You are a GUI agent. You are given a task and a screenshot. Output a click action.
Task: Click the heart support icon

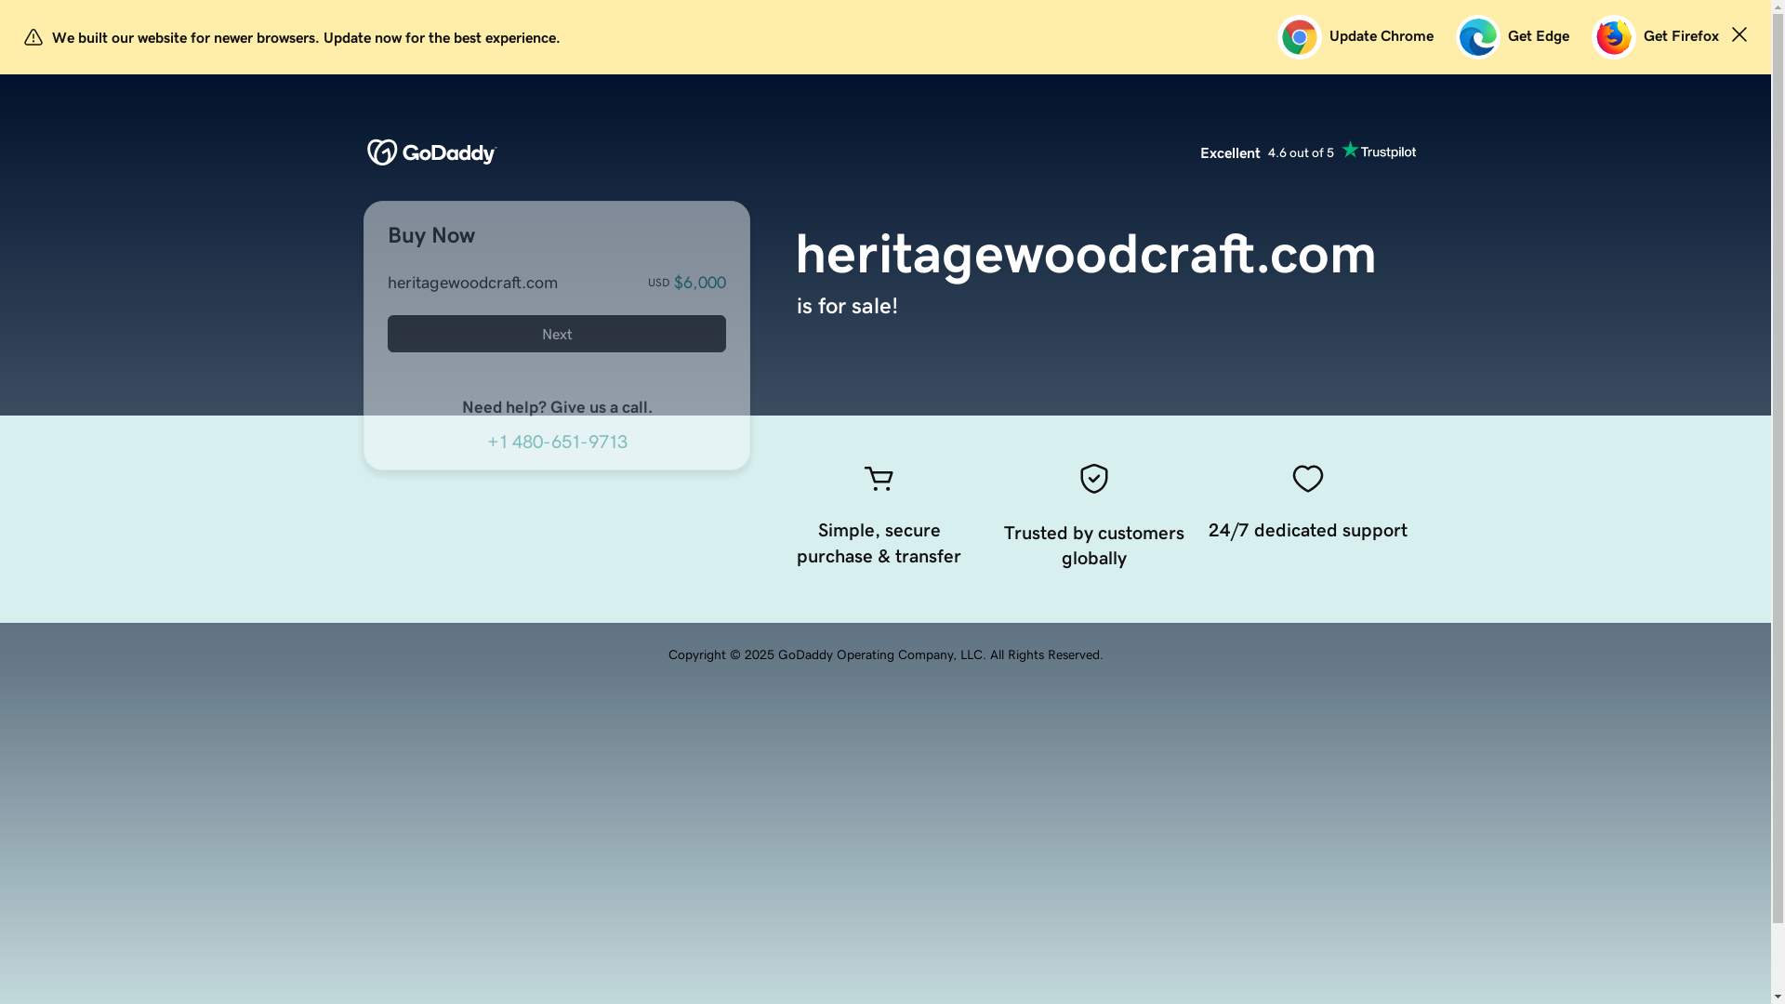coord(1307,479)
